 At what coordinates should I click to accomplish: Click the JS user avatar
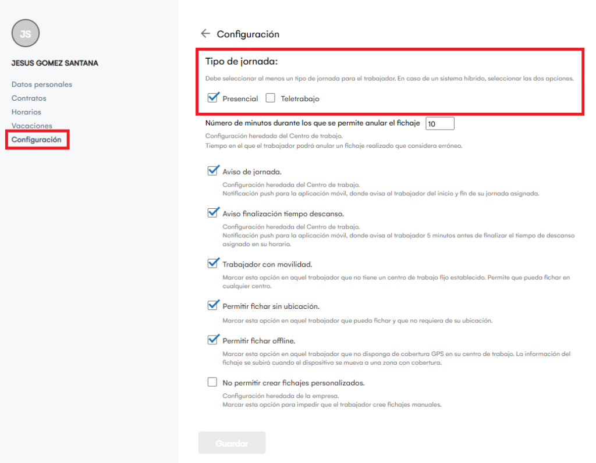[26, 34]
